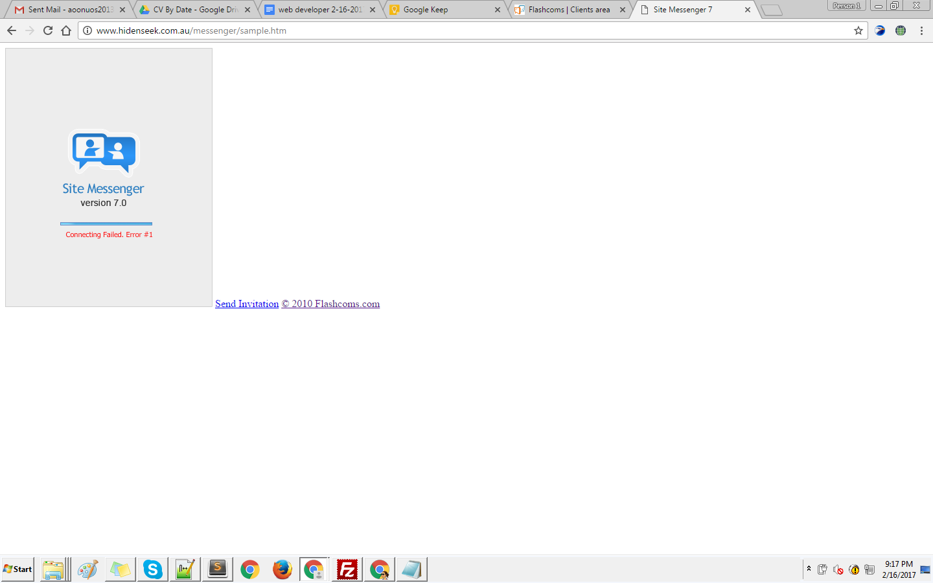Click the eagle extension icon in toolbar

(x=880, y=30)
